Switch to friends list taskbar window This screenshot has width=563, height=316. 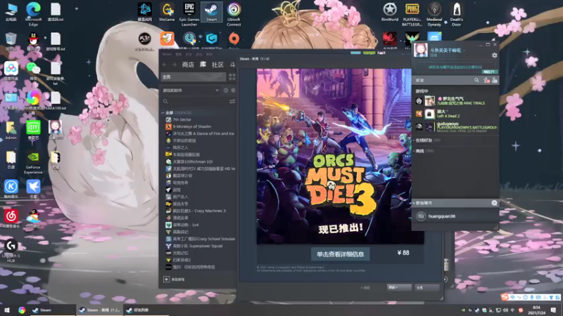coord(146,310)
